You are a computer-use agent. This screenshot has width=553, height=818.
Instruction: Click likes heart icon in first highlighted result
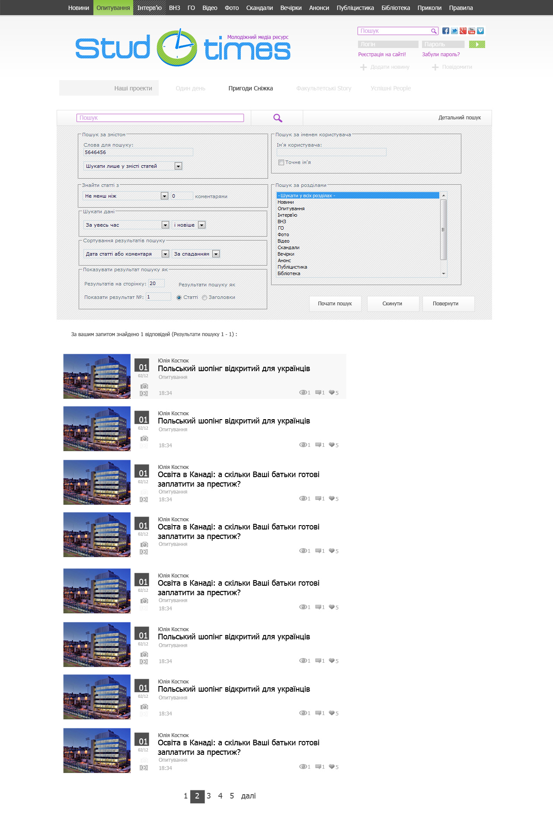point(332,392)
